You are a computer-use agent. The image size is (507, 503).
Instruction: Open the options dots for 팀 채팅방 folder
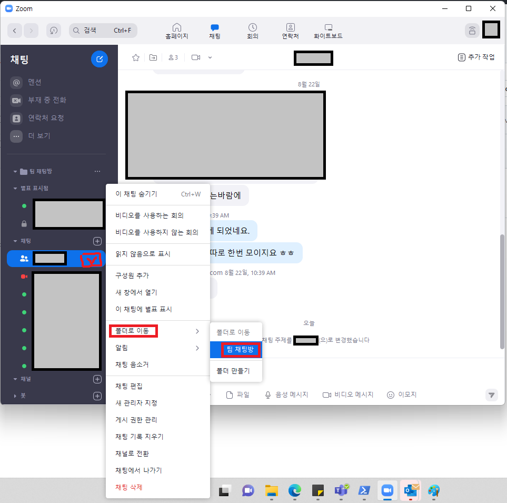[97, 171]
